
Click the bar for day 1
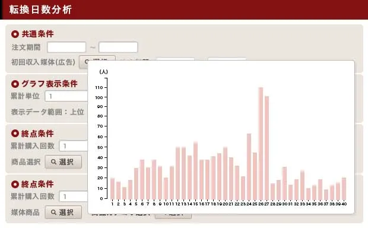coord(112,189)
